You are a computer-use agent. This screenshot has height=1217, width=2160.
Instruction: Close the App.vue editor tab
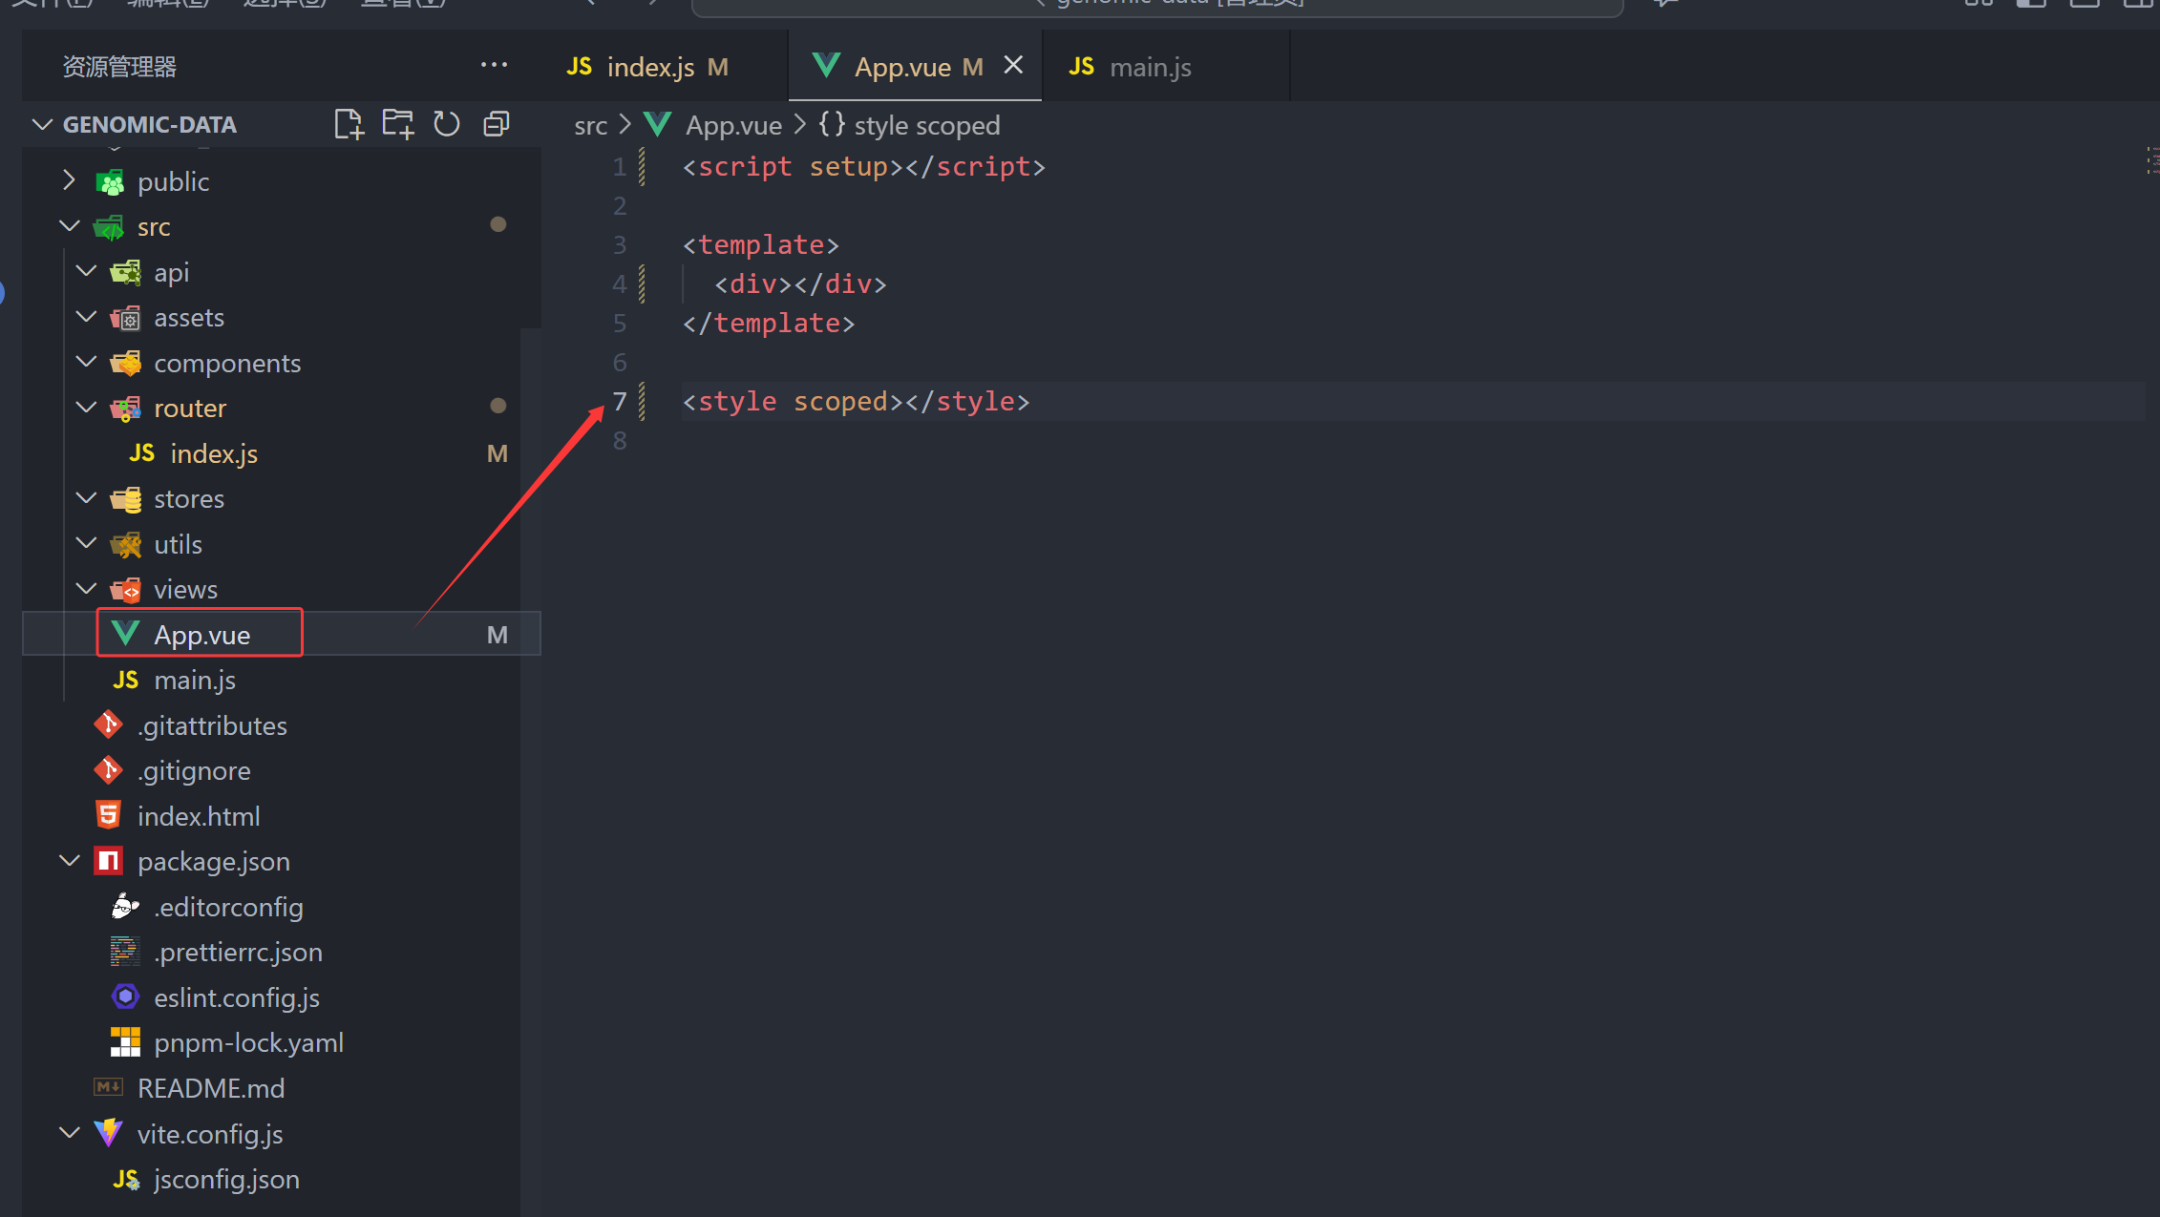tap(1013, 65)
